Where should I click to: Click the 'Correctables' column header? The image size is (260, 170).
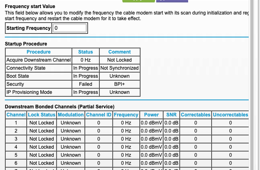pos(196,115)
